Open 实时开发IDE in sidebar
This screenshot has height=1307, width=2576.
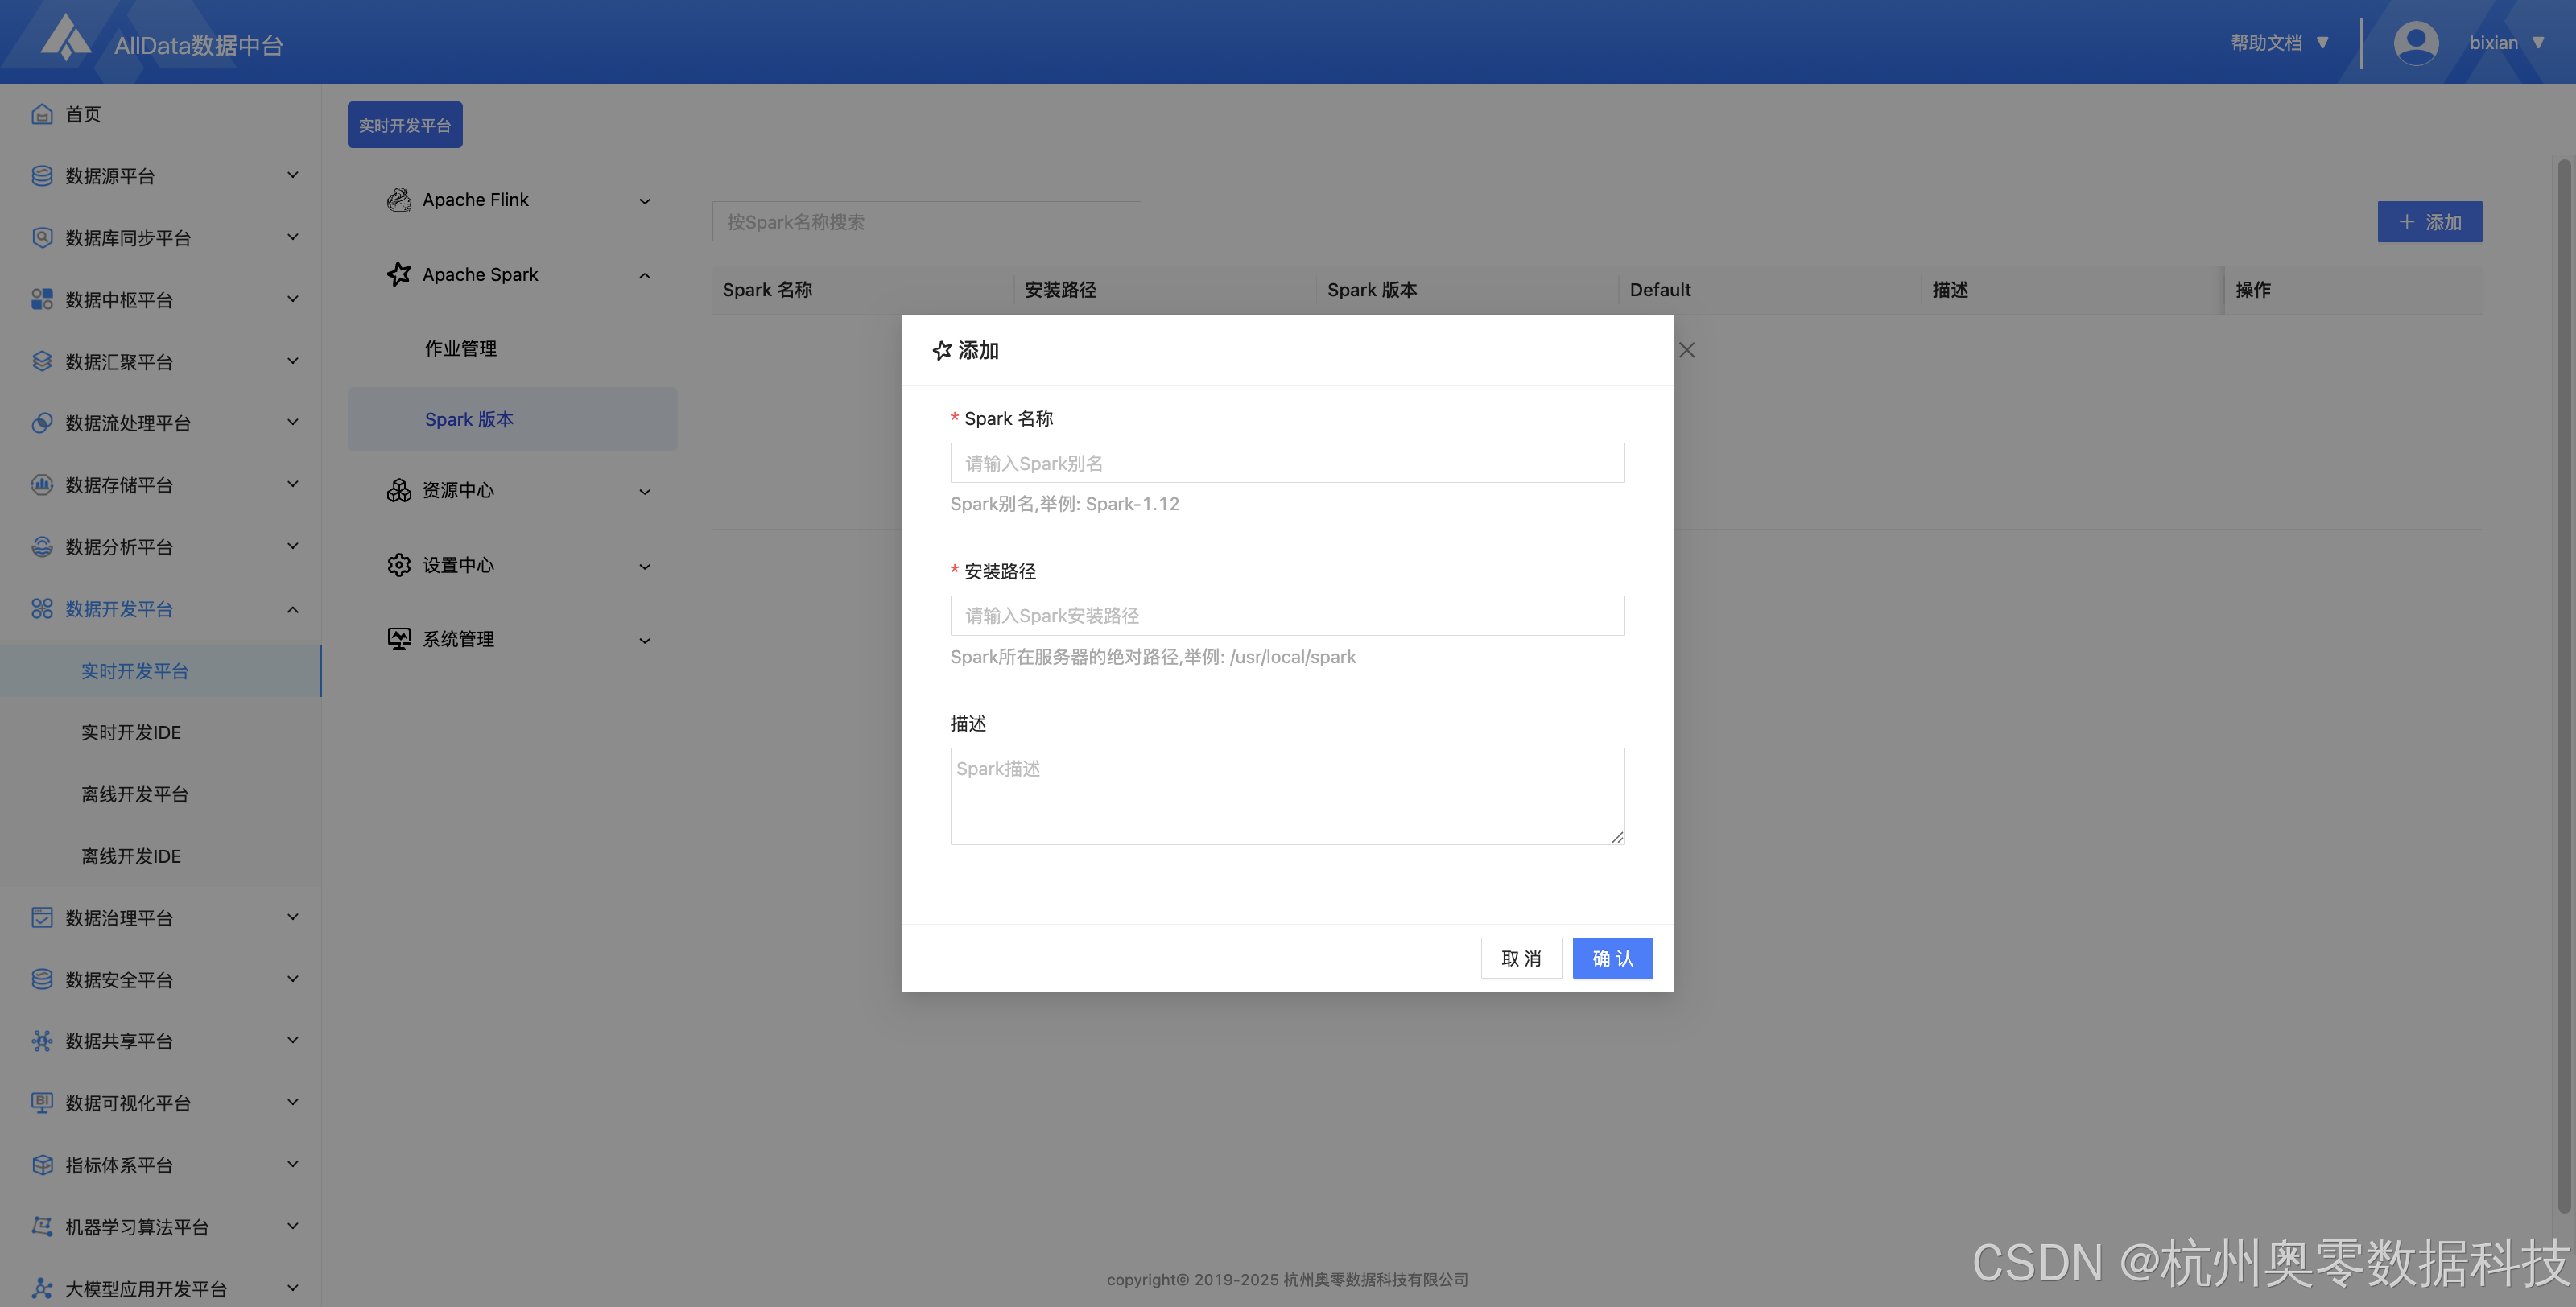point(131,733)
